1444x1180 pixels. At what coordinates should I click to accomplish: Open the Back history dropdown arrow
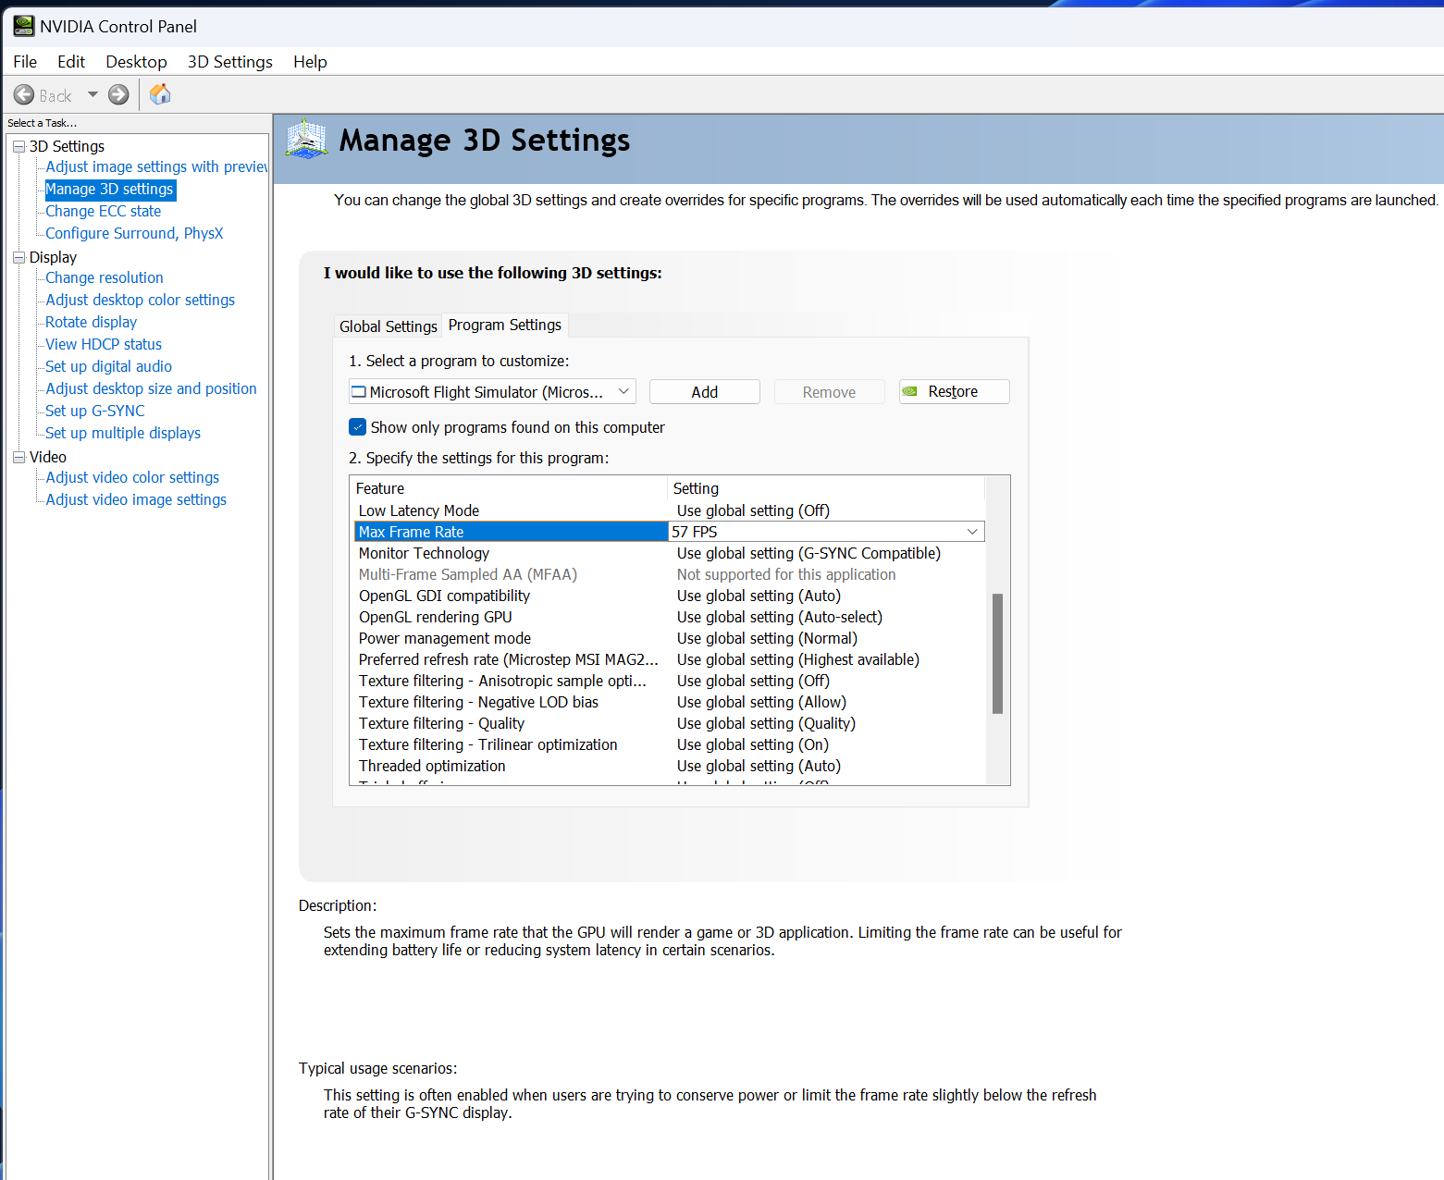[93, 94]
